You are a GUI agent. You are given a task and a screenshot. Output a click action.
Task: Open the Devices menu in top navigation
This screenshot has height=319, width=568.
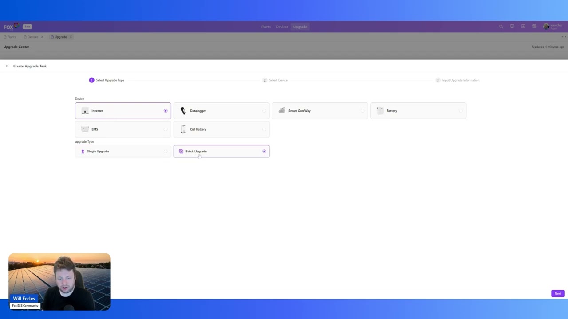click(282, 27)
